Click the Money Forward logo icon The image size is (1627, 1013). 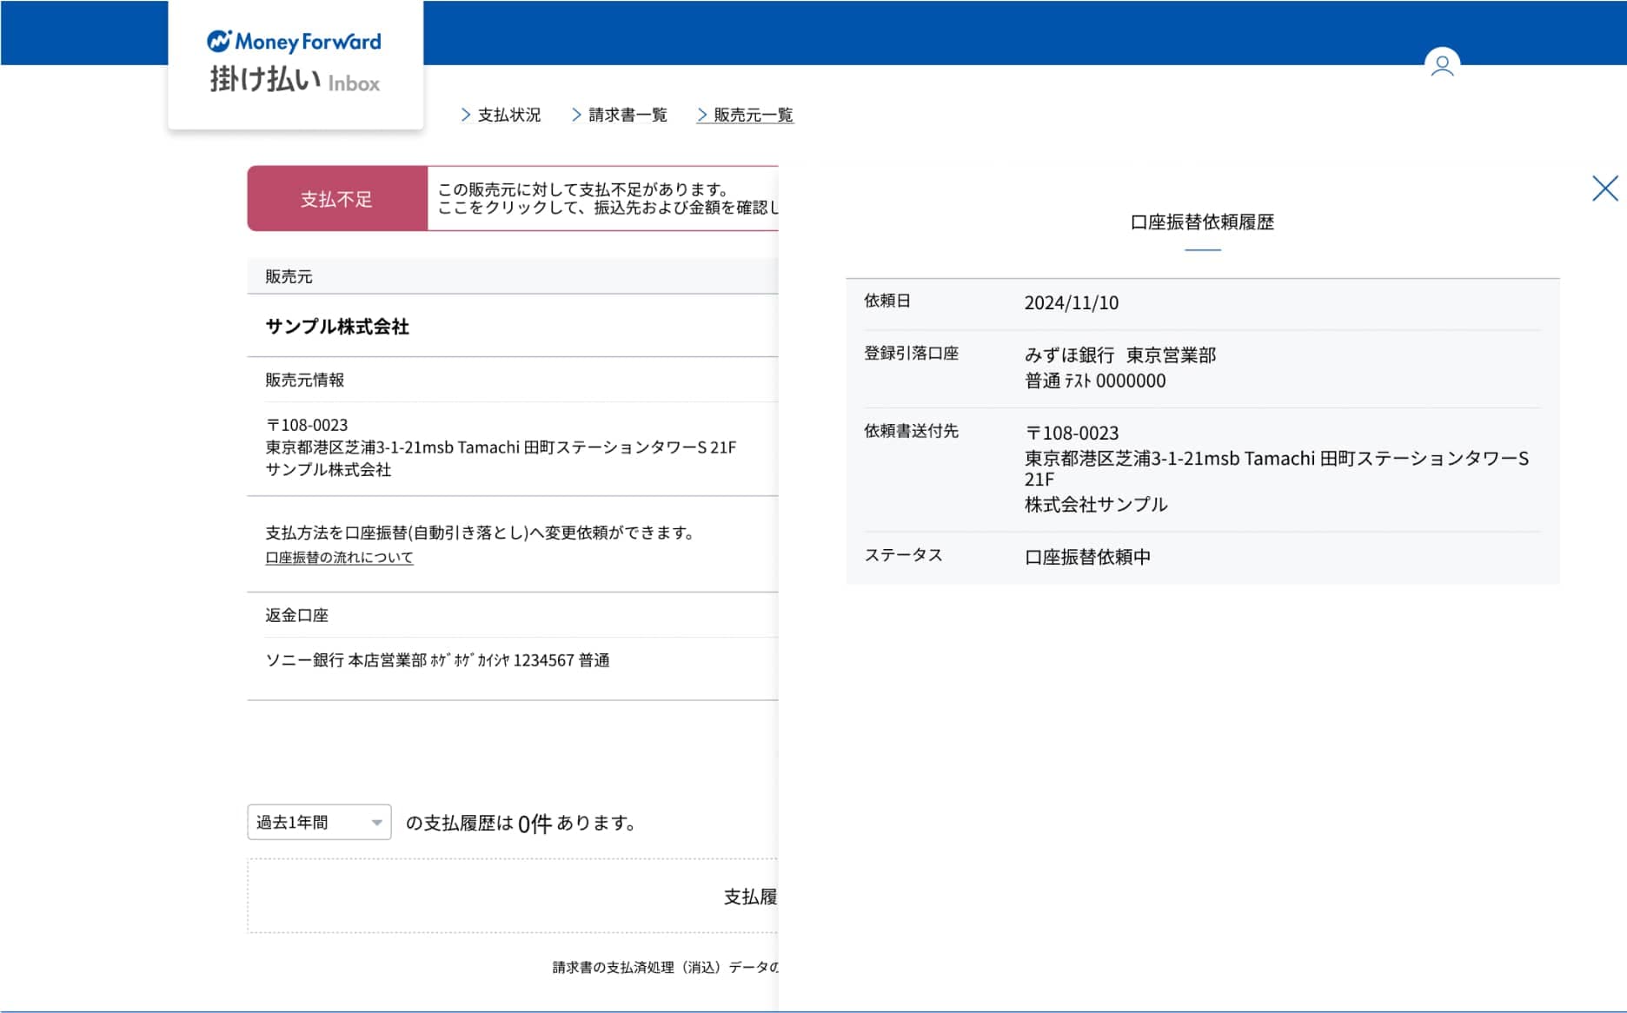219,41
